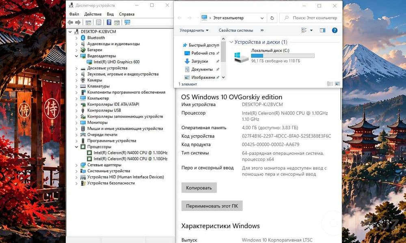The image size is (406, 243).
Task: Click the Explorer forward navigation arrow
Action: point(190,18)
